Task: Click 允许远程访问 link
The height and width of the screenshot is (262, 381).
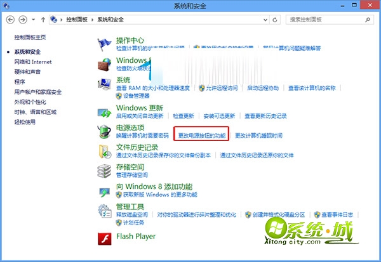Action: coord(222,88)
